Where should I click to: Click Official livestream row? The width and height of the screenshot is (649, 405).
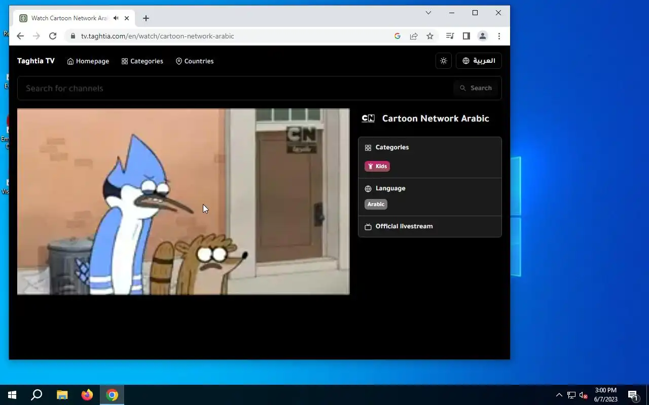(x=430, y=226)
